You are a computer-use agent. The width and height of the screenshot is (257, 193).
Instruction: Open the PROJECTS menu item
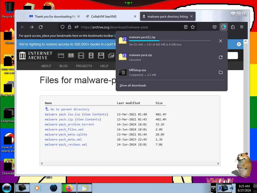tap(84, 66)
